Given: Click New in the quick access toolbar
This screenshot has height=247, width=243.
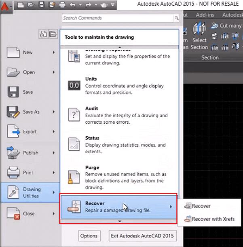Looking at the screenshot, I should pos(21,5).
